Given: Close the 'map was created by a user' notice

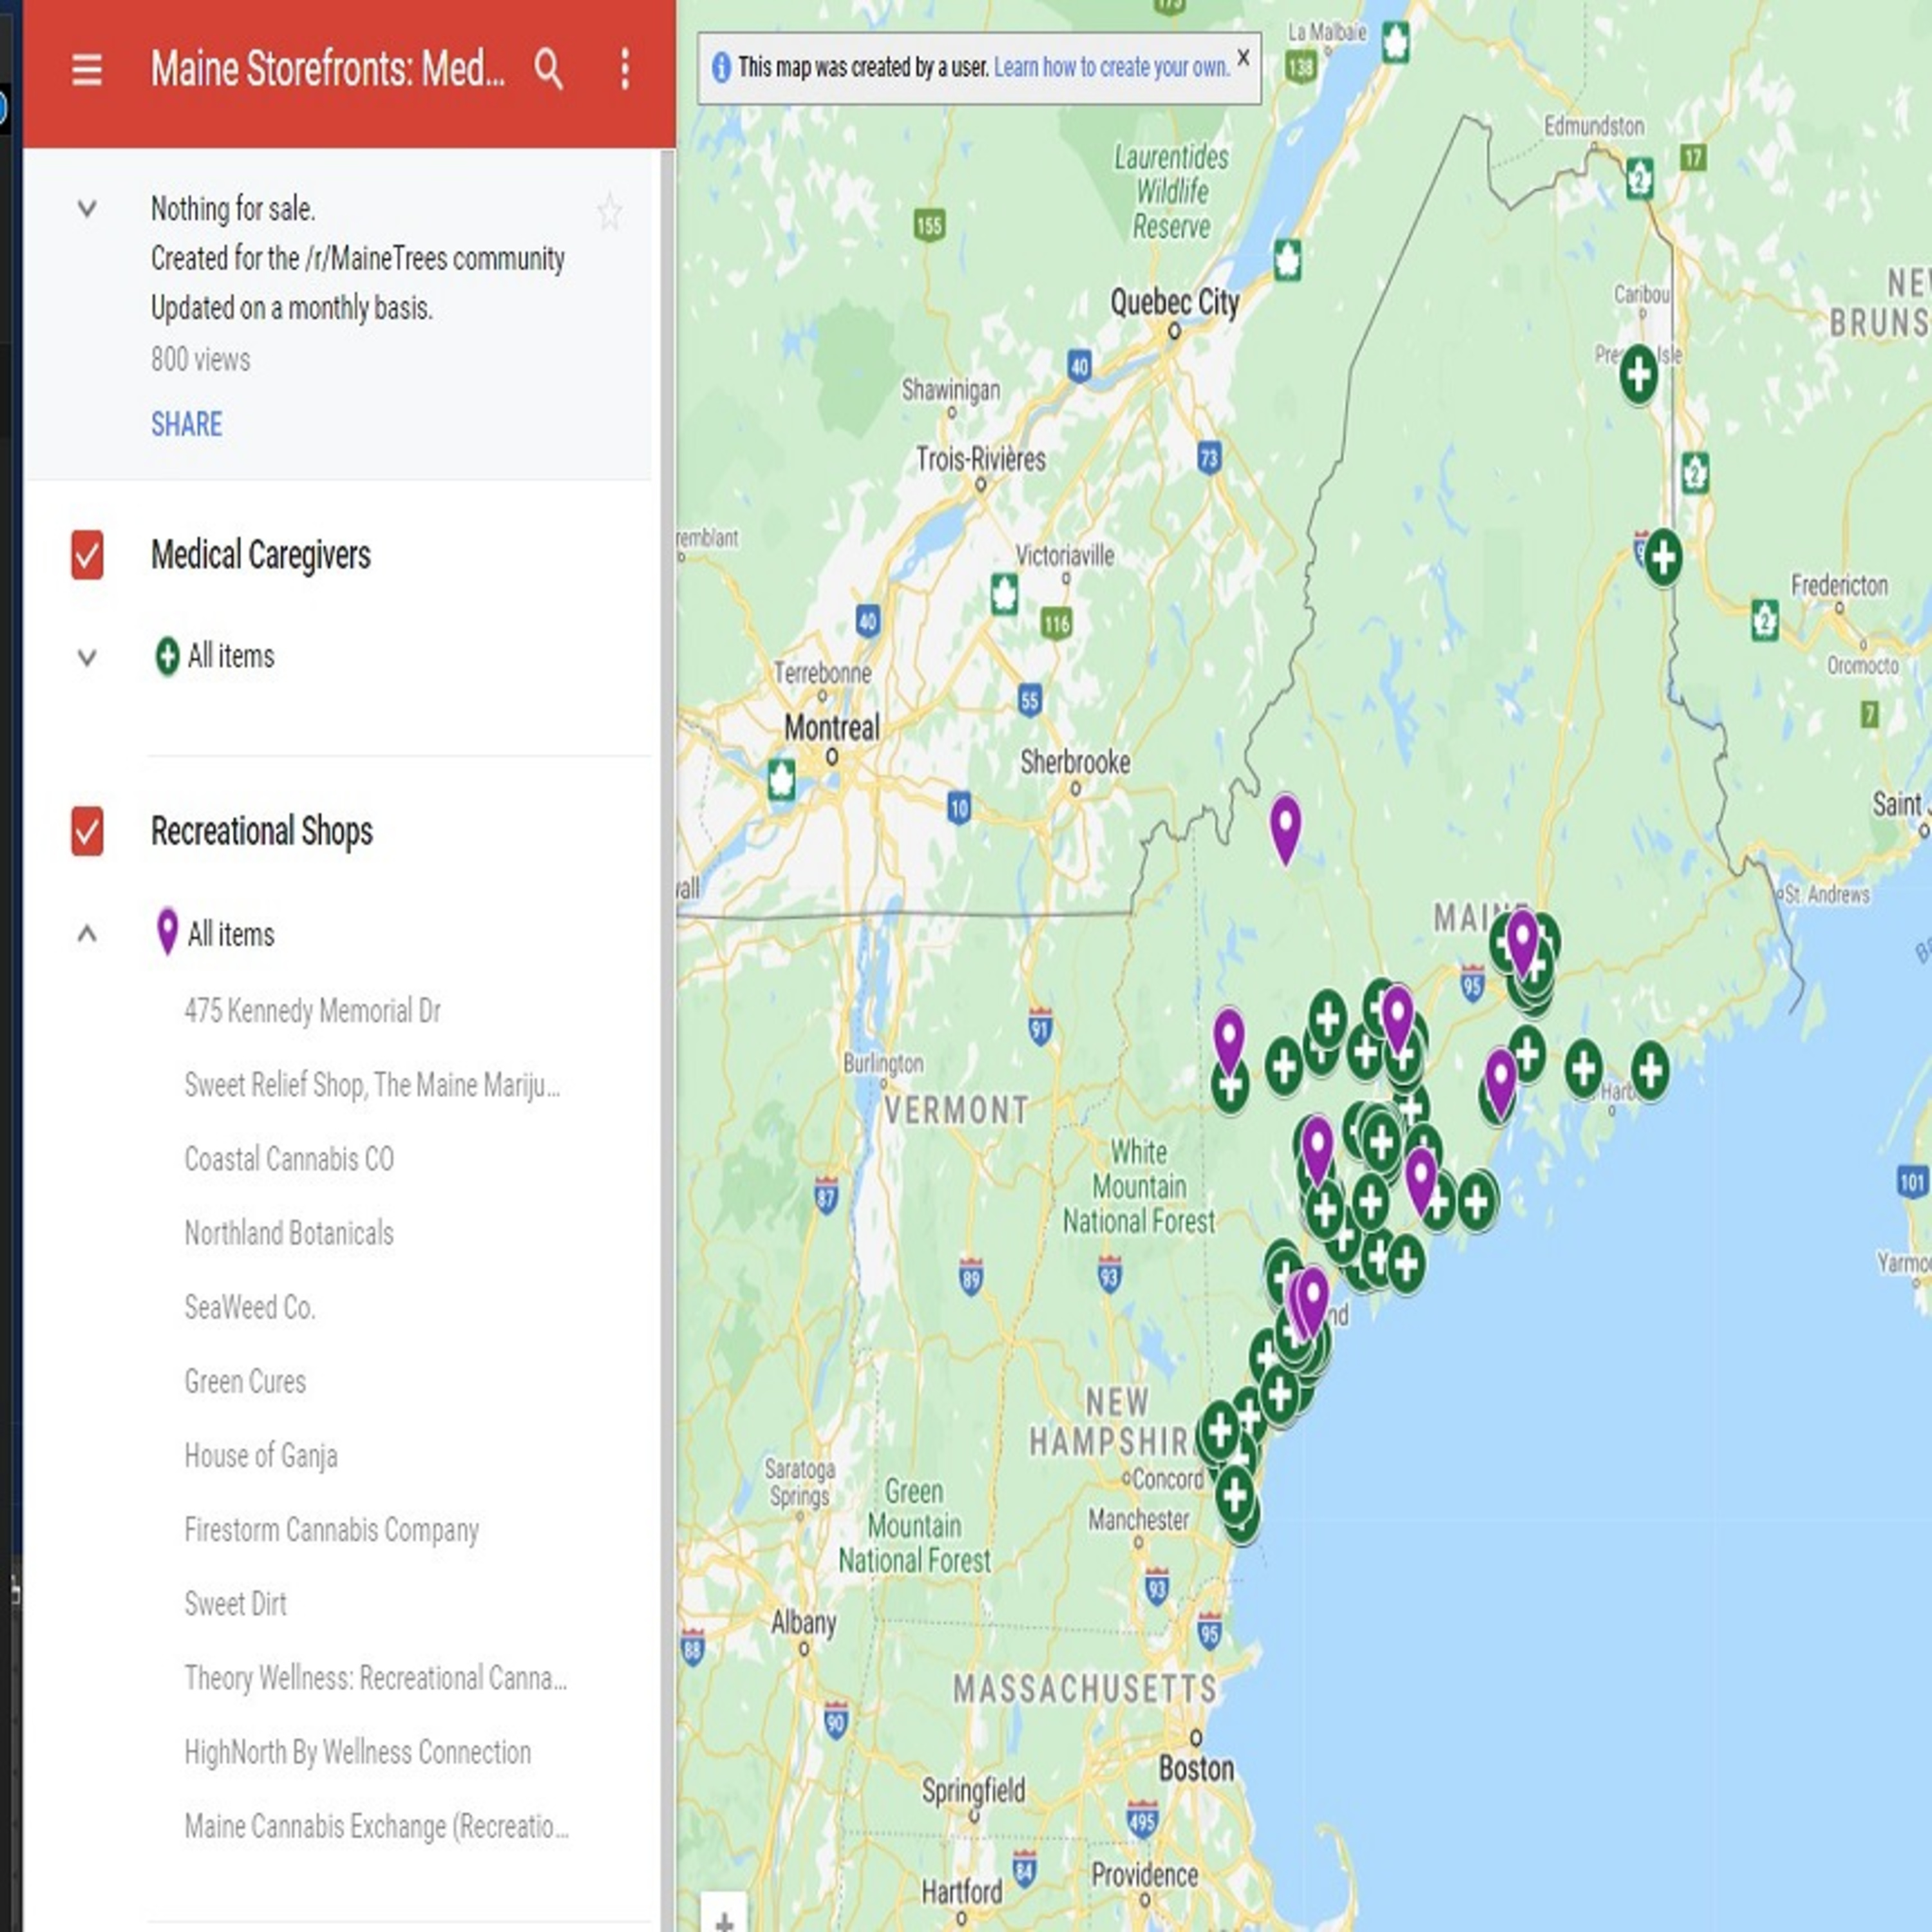Looking at the screenshot, I should coord(1243,58).
